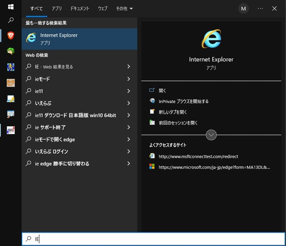Select the IE - Web 結果を見る suggestion
Viewport: 286px width, 246px height.
tap(80, 66)
